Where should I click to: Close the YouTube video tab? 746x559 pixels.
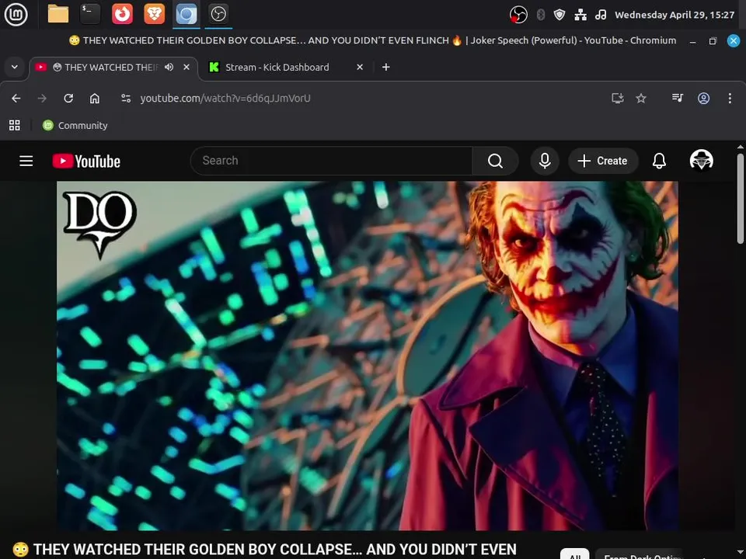click(x=186, y=67)
